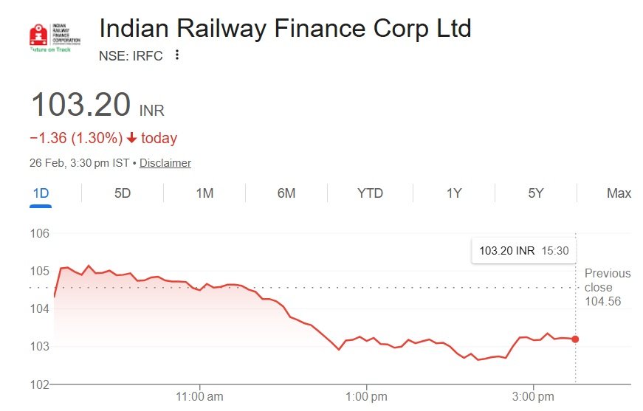Show the Max range chart
The height and width of the screenshot is (411, 643).
coord(619,193)
